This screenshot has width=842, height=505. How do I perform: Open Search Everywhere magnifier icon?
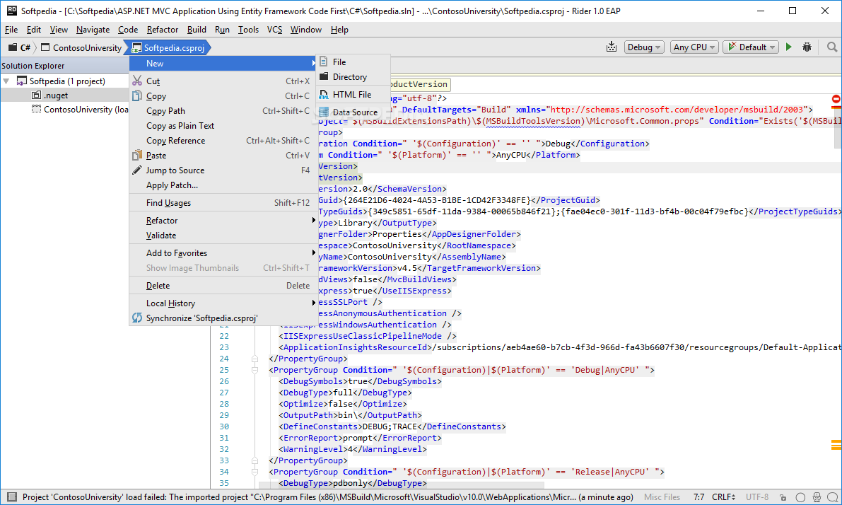832,47
